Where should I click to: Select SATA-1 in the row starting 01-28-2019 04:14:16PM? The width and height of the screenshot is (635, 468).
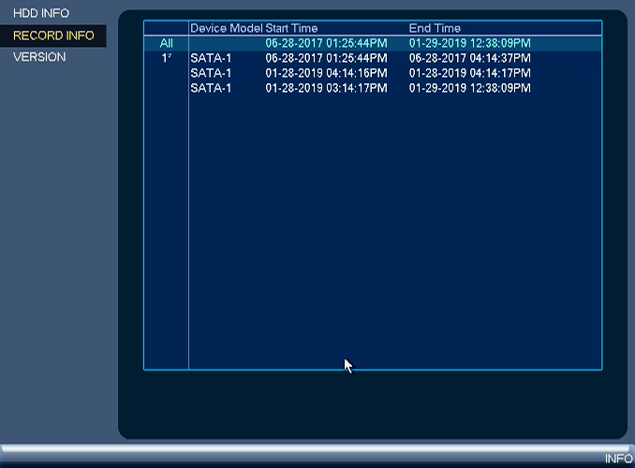tap(211, 73)
